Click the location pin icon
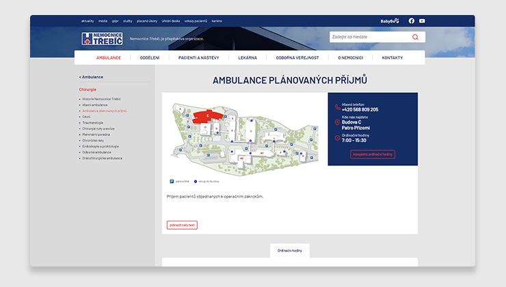This screenshot has height=287, width=506. (x=337, y=122)
